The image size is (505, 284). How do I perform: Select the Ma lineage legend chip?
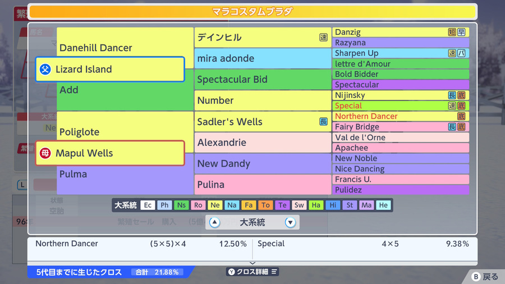pos(366,205)
